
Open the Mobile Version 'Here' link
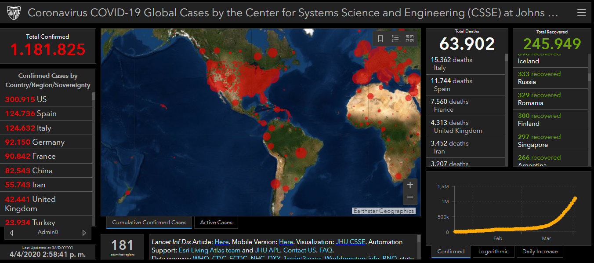[x=286, y=242]
